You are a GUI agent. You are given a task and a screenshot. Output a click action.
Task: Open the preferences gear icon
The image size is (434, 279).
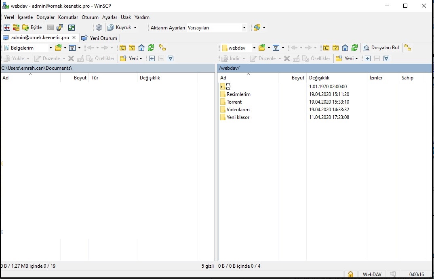[x=99, y=27]
